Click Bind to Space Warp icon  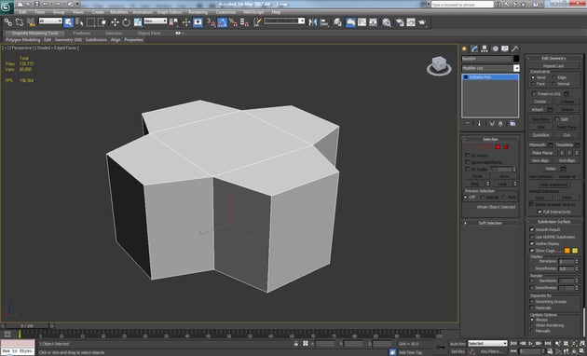coord(31,22)
